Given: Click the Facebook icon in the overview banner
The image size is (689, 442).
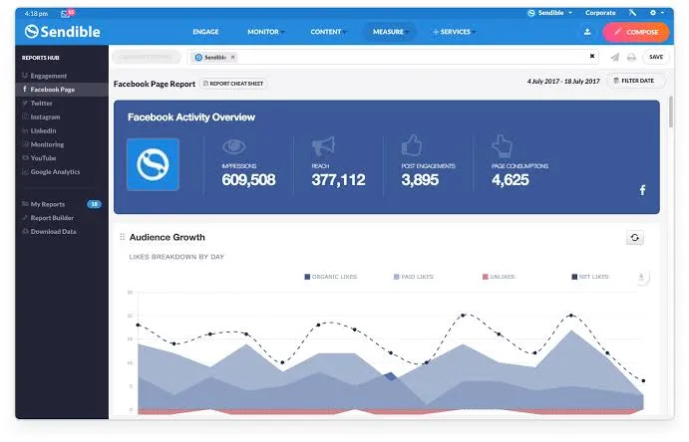Looking at the screenshot, I should (x=642, y=189).
